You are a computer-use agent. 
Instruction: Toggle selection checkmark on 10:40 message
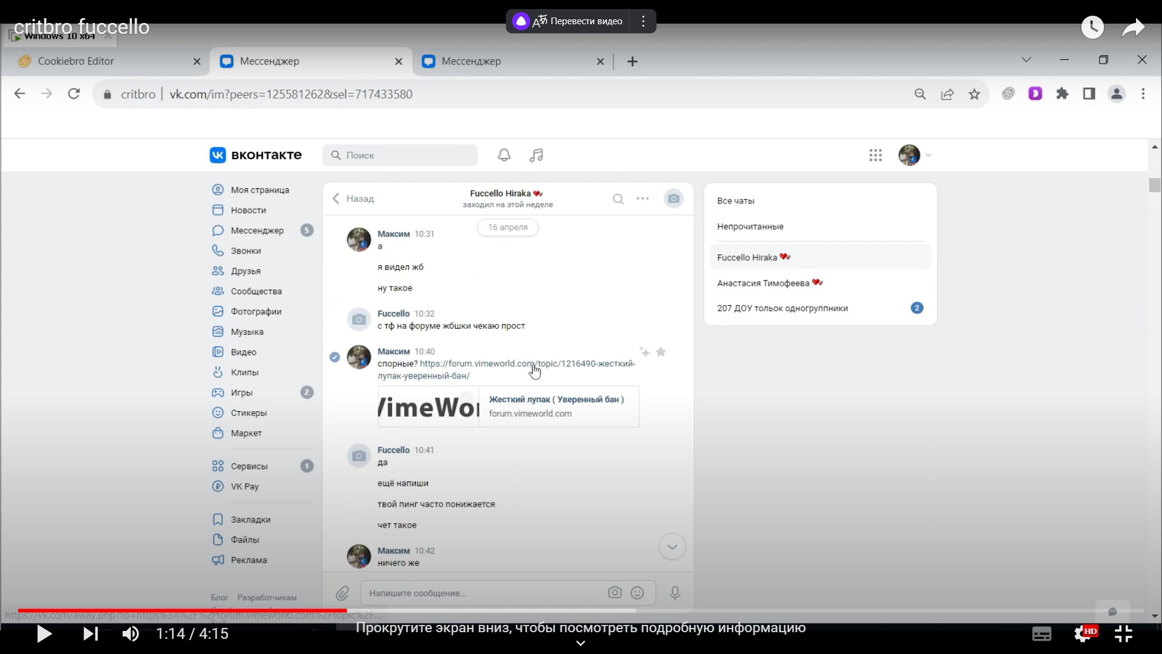(x=335, y=357)
